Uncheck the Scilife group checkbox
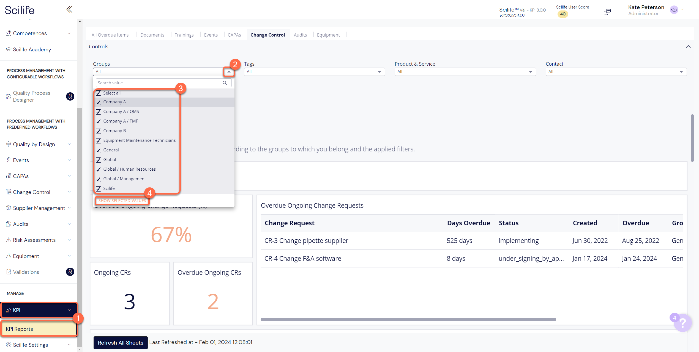Screen dimensions: 699x352 (98, 189)
